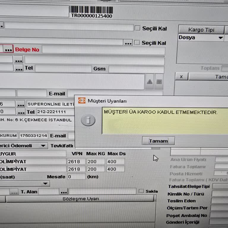
Task: Click the ellipsis button beside Tel label
Action: 19,68
